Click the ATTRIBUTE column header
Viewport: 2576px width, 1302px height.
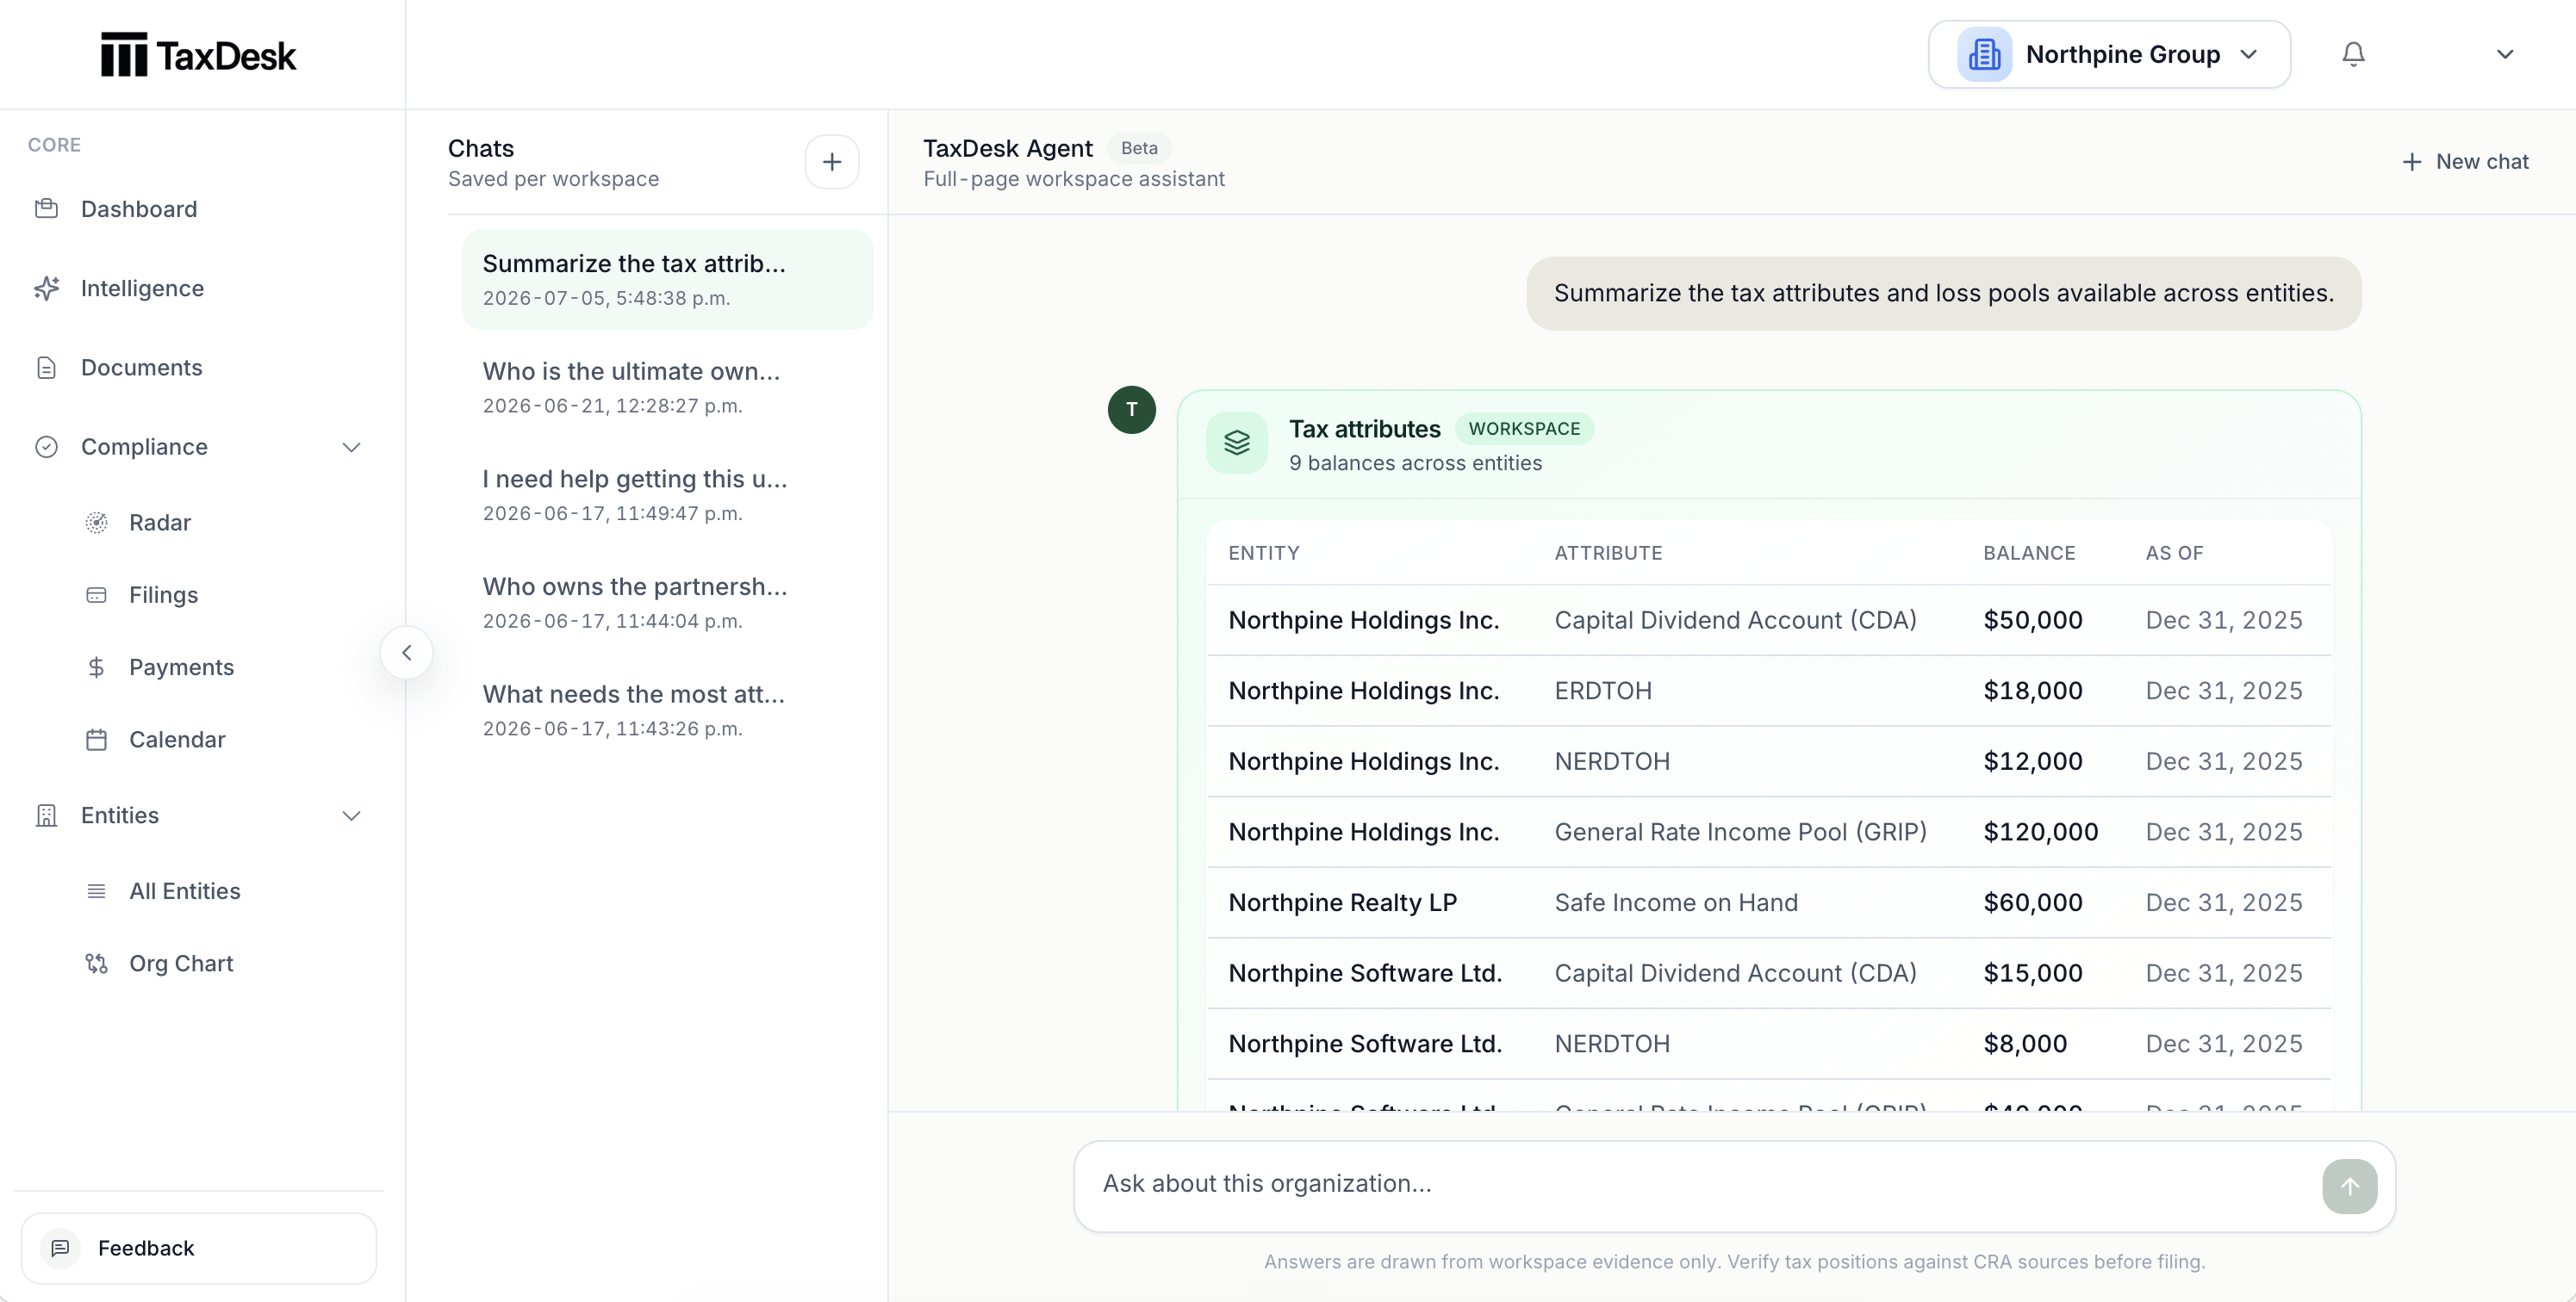click(x=1608, y=553)
